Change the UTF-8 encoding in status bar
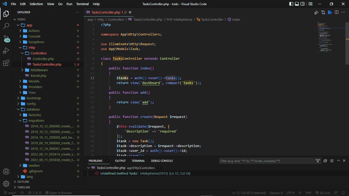Screen dimensions: 349x196 (290, 193)
